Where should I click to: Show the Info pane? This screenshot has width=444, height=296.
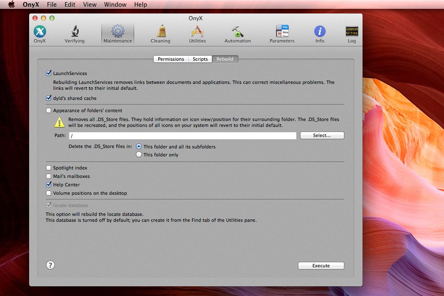click(x=319, y=34)
